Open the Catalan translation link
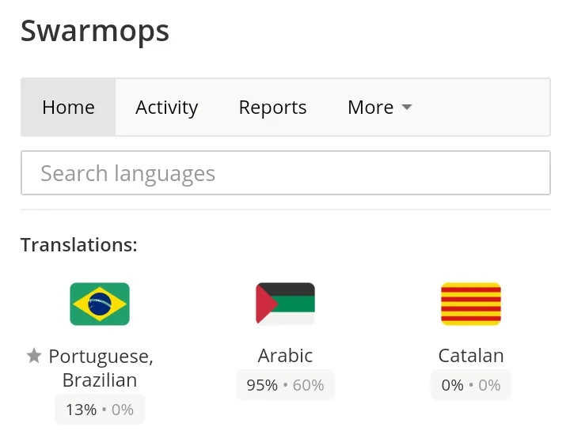 tap(471, 356)
